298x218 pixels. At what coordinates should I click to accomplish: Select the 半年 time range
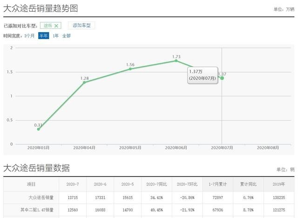point(43,36)
